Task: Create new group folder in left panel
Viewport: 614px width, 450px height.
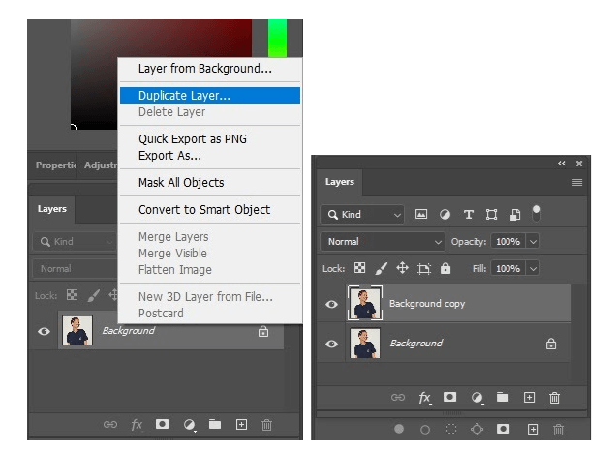Action: tap(215, 424)
